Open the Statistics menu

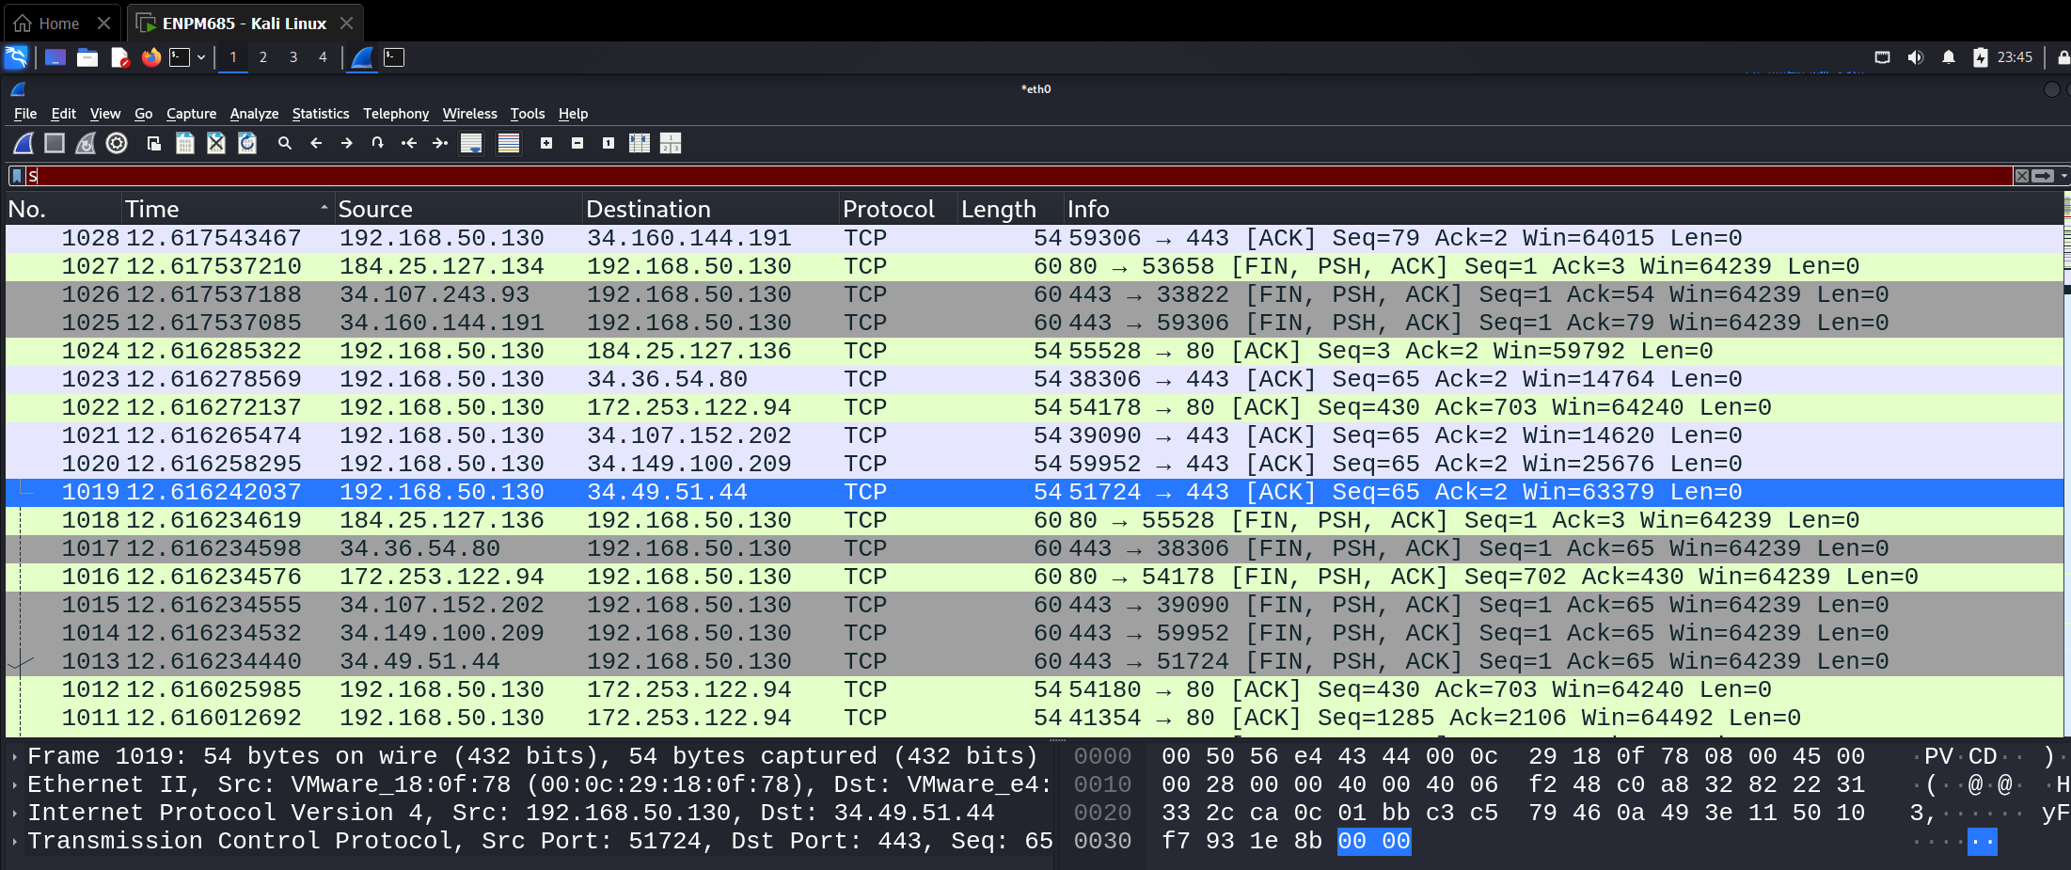320,113
